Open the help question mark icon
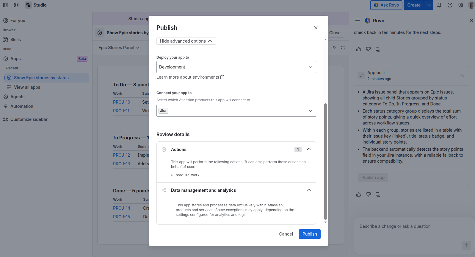The height and width of the screenshot is (257, 475). point(450,5)
